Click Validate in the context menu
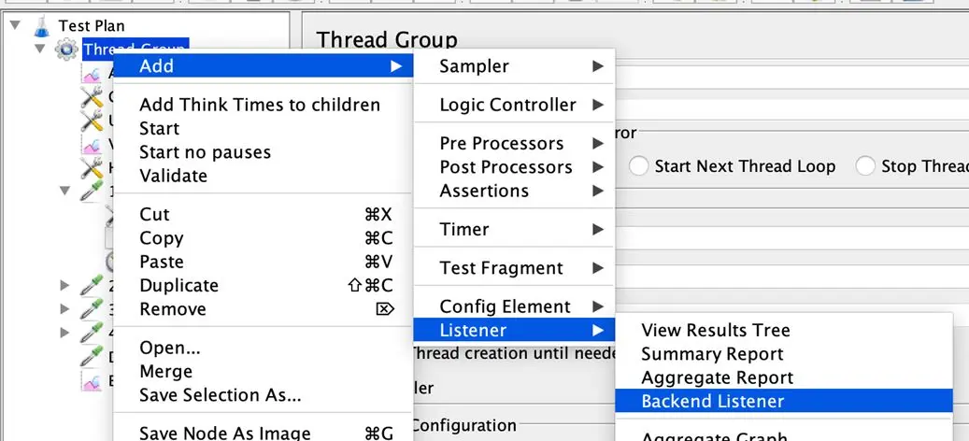This screenshot has height=441, width=969. tap(173, 176)
